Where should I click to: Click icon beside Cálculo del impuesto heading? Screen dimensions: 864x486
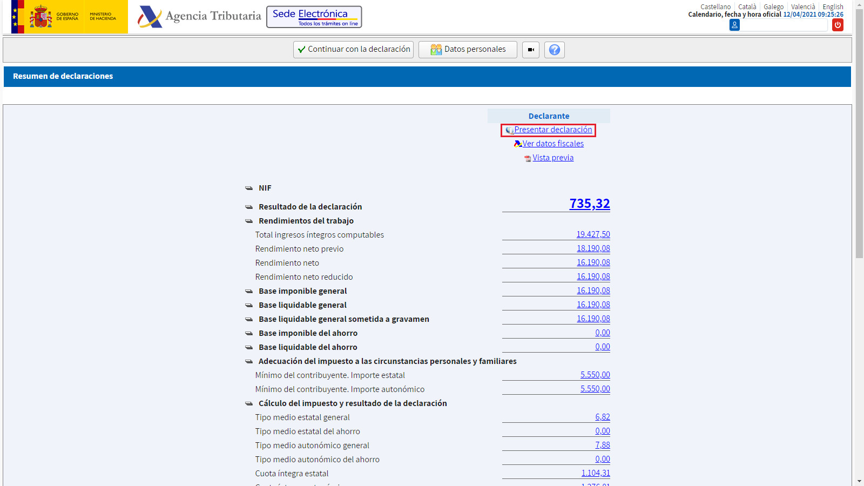pos(249,404)
